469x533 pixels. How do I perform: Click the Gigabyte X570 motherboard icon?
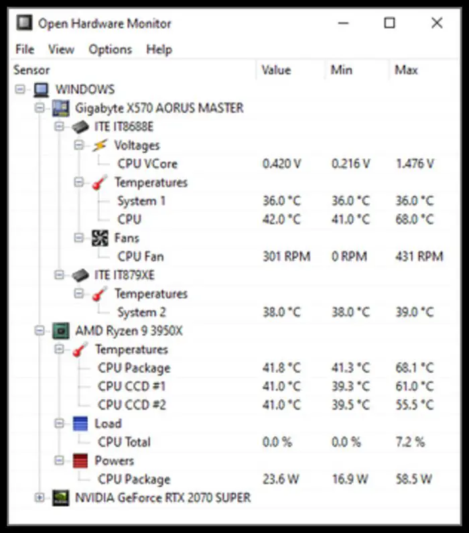coord(61,109)
